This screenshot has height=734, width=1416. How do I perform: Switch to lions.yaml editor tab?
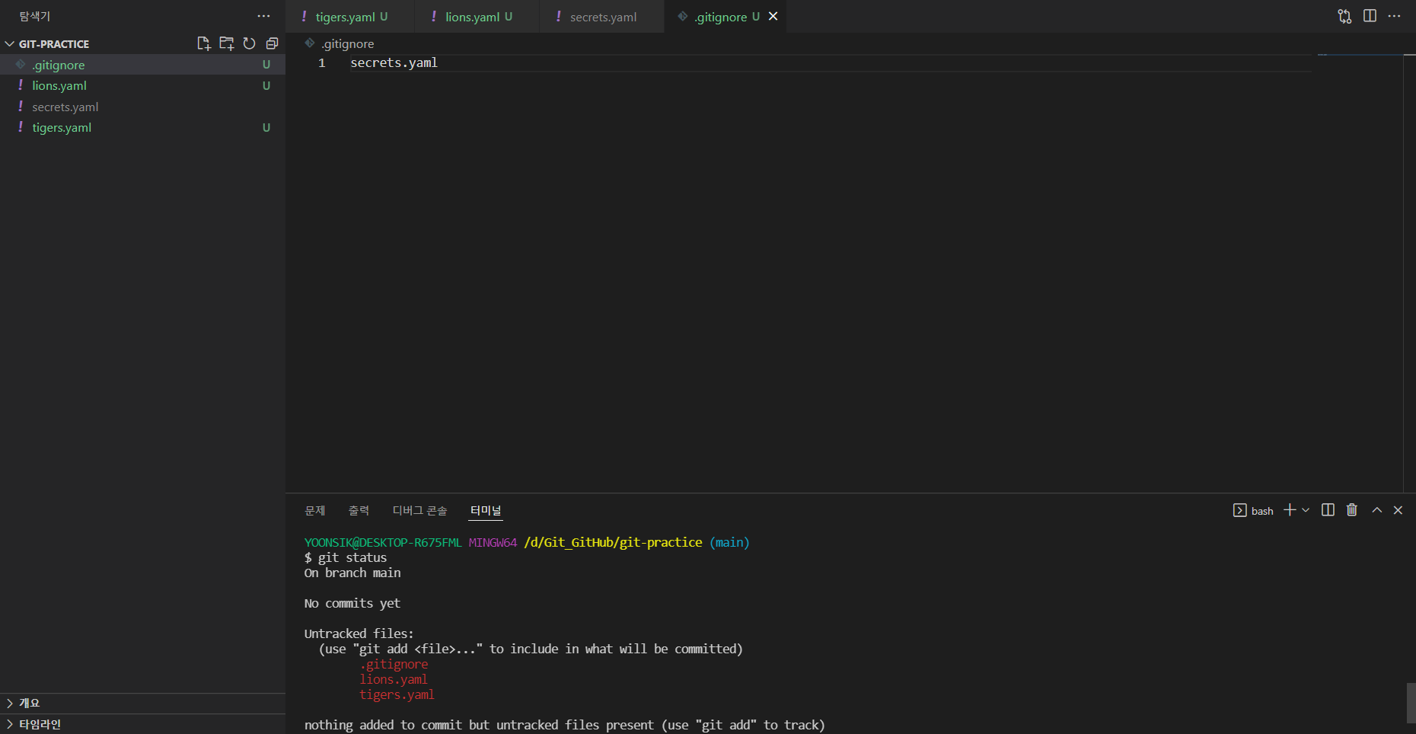[x=477, y=17]
